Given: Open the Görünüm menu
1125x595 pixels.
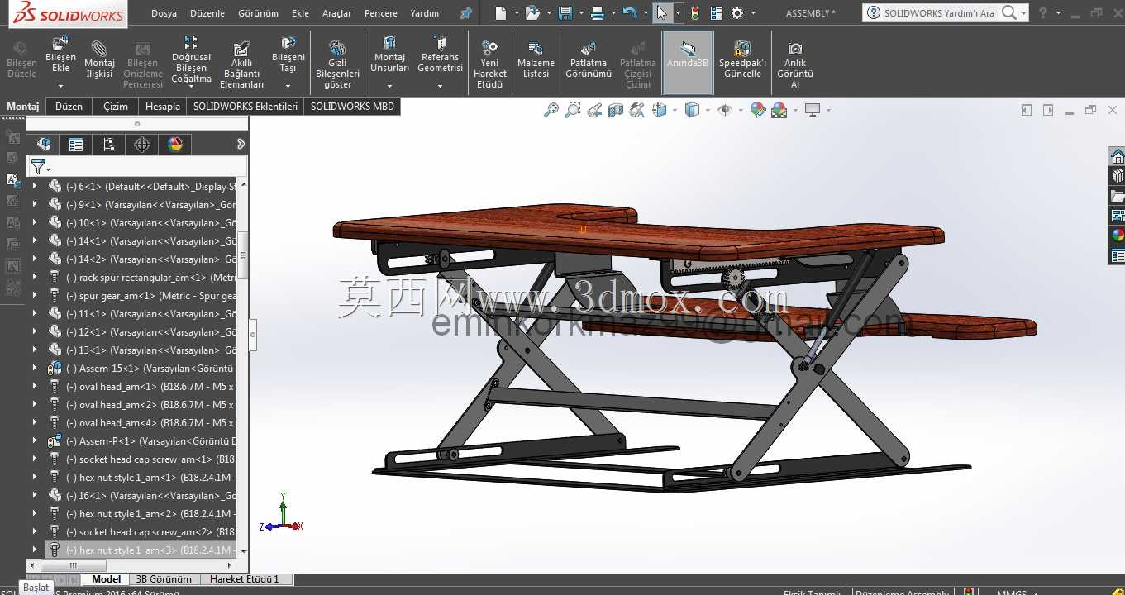Looking at the screenshot, I should [x=258, y=13].
